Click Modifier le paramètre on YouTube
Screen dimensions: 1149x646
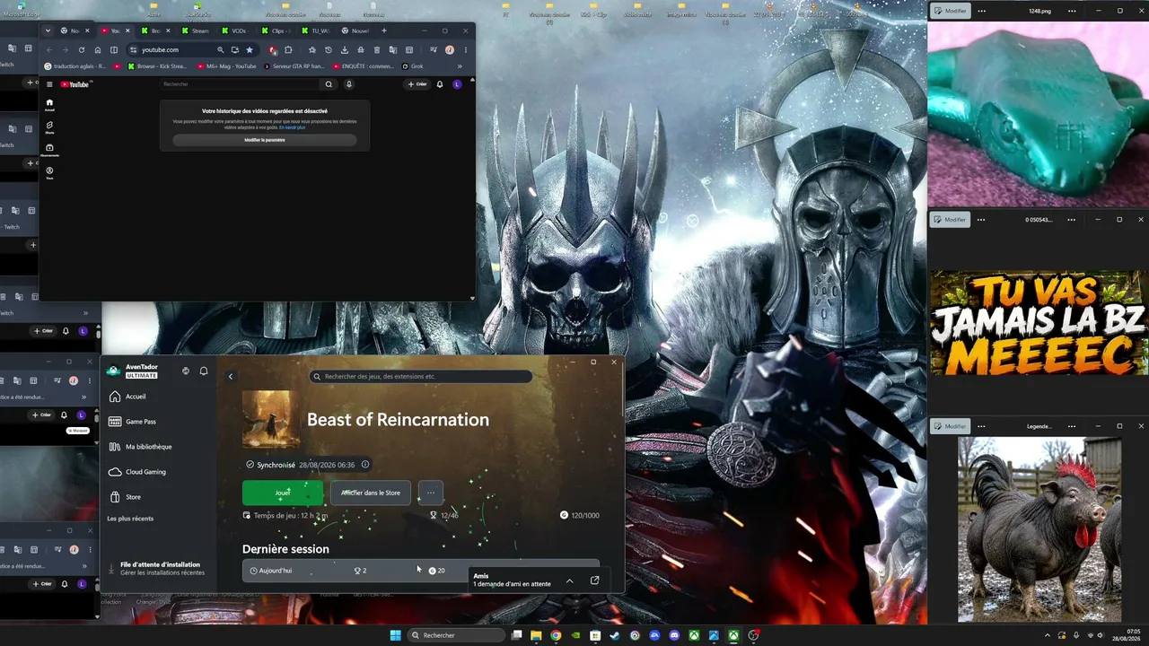point(265,140)
